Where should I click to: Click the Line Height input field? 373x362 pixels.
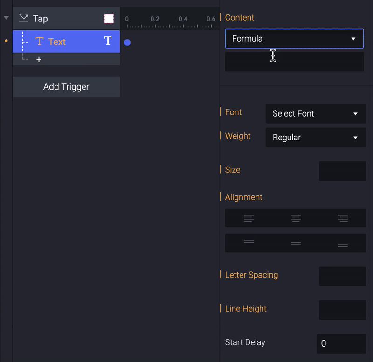[x=342, y=310]
